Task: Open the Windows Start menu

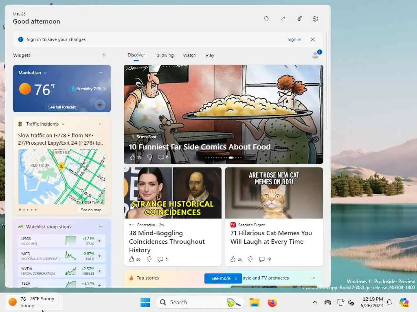Action: (145, 302)
